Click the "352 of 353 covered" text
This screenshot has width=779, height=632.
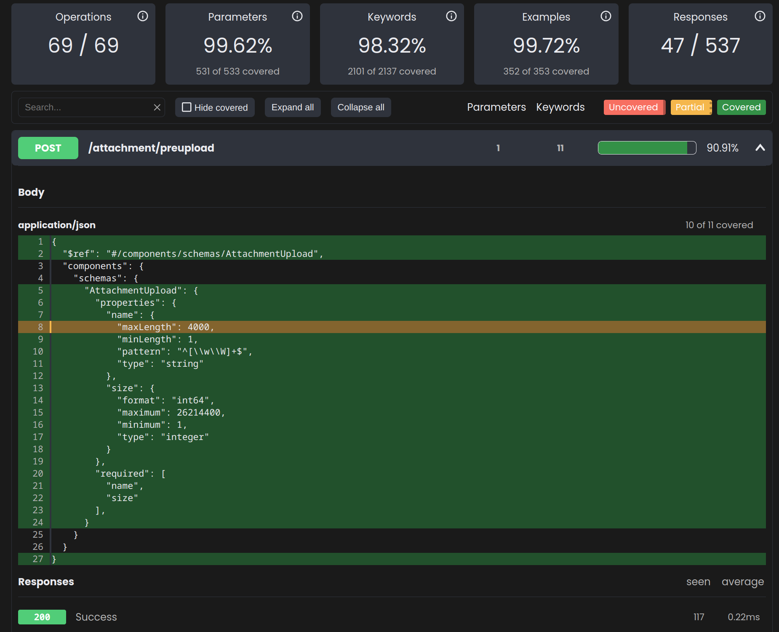546,71
